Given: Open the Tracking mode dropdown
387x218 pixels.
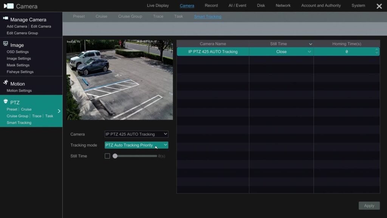Looking at the screenshot, I should pyautogui.click(x=136, y=145).
